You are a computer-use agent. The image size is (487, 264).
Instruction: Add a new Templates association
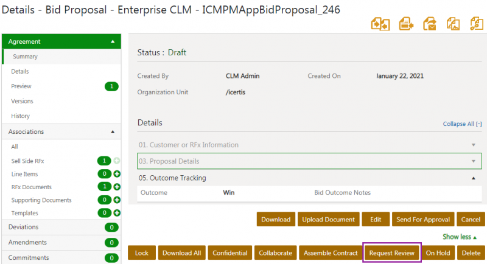tap(117, 213)
